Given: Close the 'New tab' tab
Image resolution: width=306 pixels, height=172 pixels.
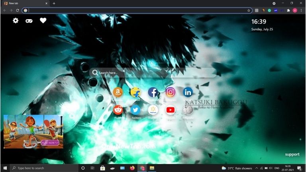Looking at the screenshot, I should click(x=46, y=3).
